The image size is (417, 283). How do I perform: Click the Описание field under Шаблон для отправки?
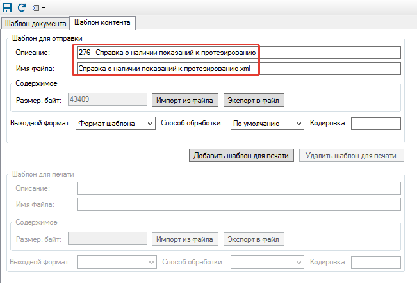coord(238,53)
